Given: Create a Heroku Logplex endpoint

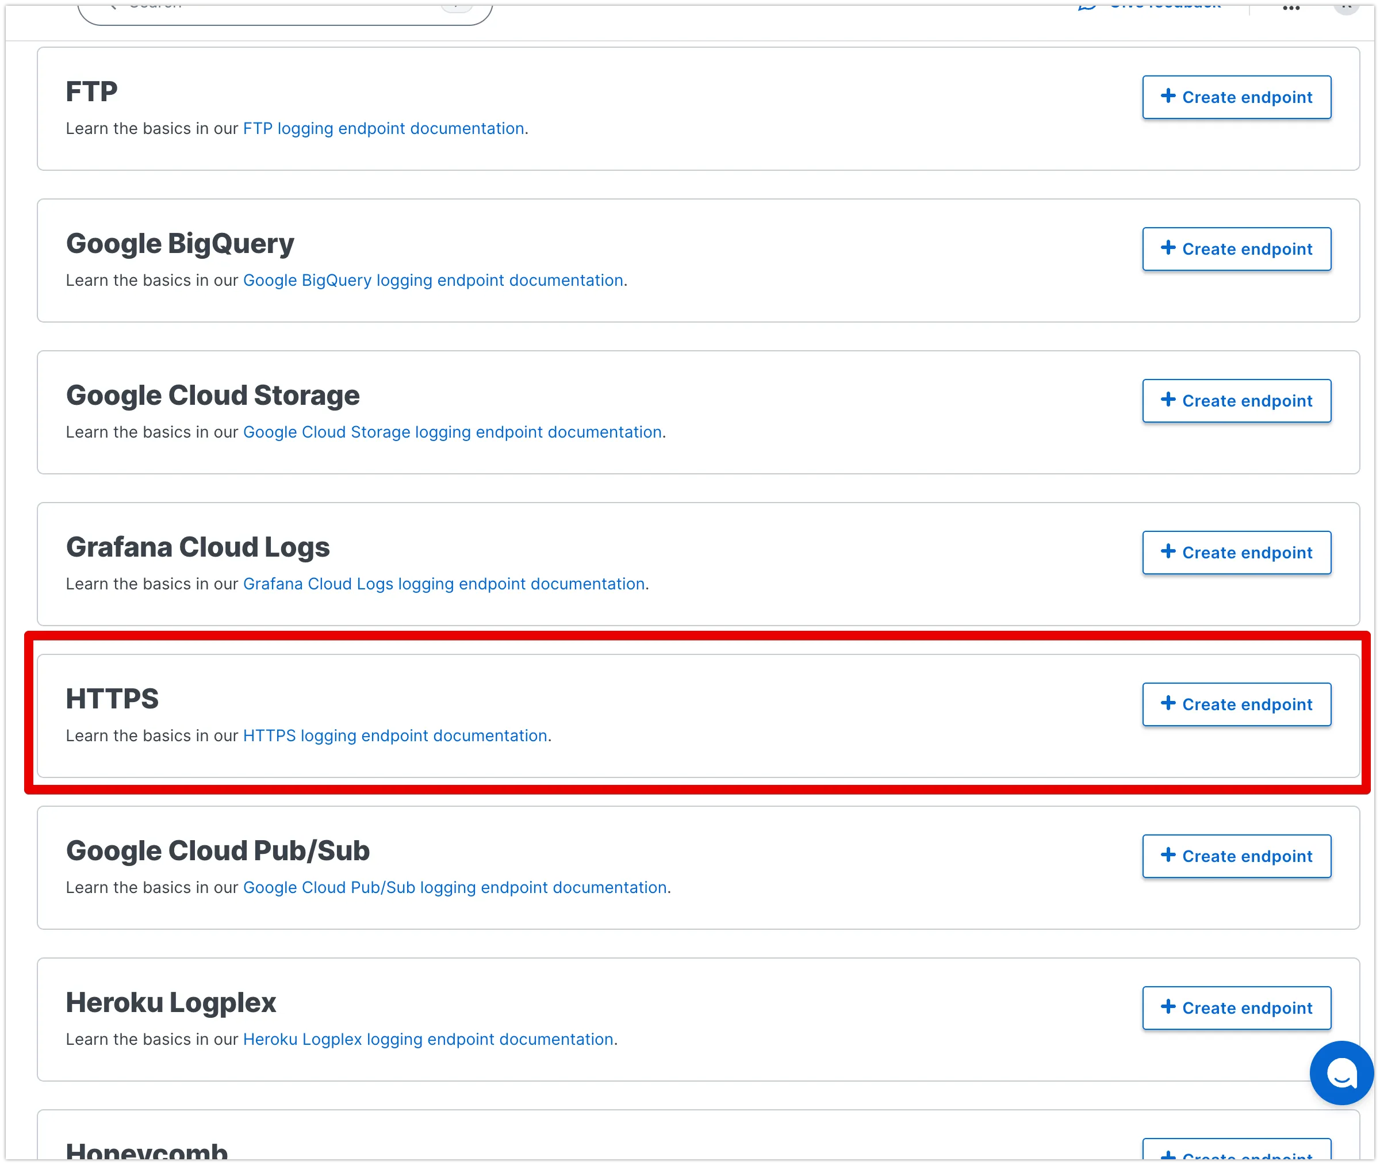Looking at the screenshot, I should pyautogui.click(x=1236, y=1008).
